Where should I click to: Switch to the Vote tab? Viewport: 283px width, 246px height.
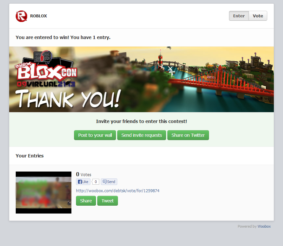258,16
